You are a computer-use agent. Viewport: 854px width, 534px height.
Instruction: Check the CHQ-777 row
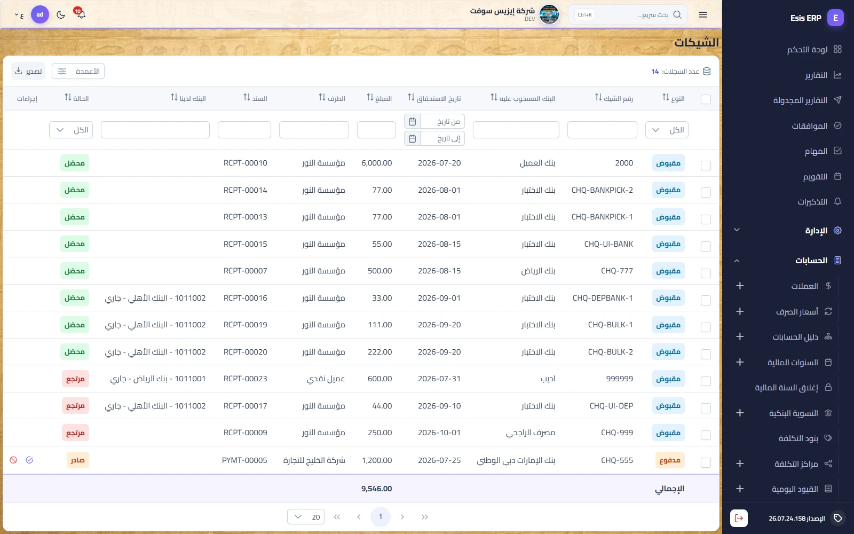point(706,273)
